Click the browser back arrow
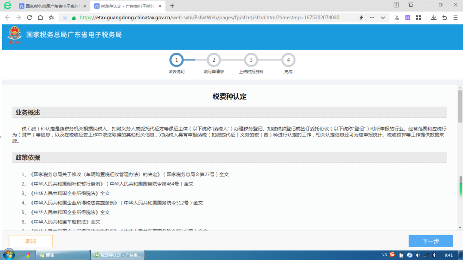 pyautogui.click(x=7, y=18)
